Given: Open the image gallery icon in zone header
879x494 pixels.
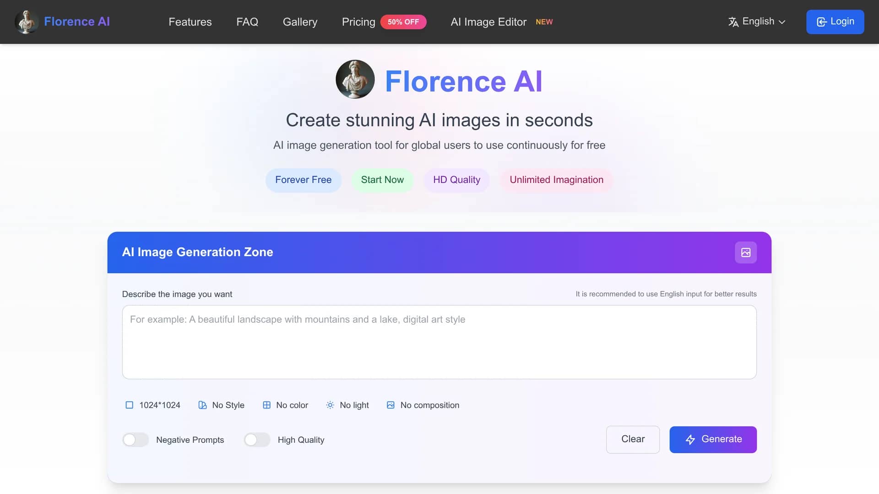Looking at the screenshot, I should (746, 252).
